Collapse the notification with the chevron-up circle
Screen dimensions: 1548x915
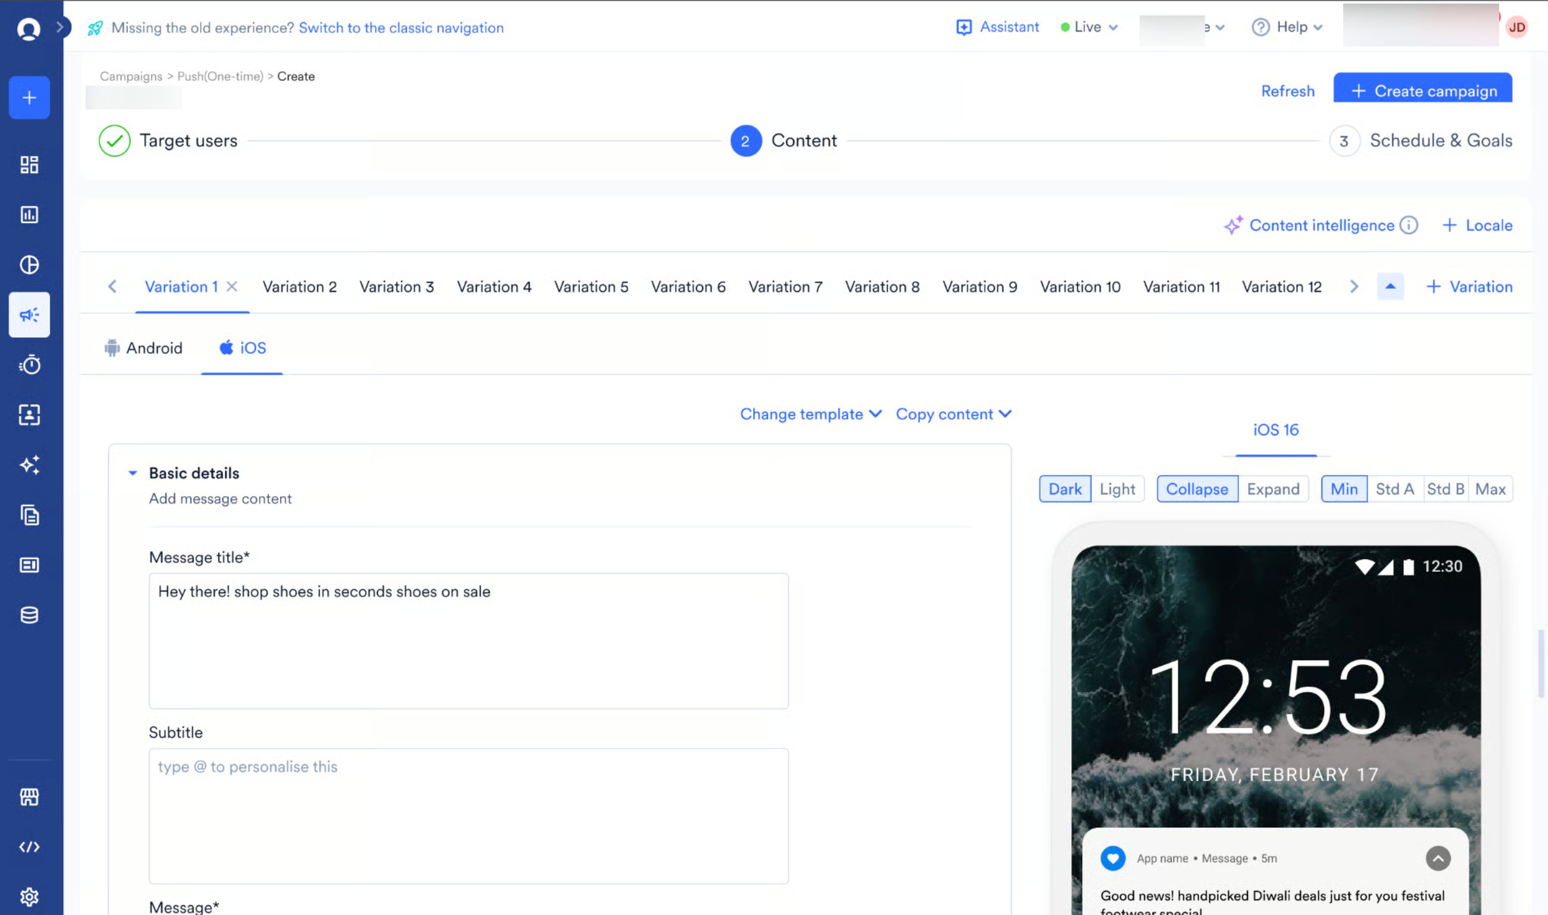pos(1438,858)
